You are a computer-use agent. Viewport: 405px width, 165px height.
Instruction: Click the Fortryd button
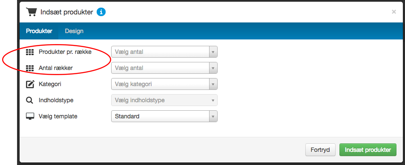tap(320, 150)
